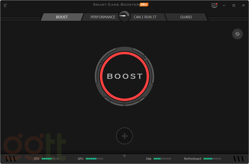This screenshot has width=249, height=164.
Task: Add a game with the plus icon
Action: click(x=125, y=136)
